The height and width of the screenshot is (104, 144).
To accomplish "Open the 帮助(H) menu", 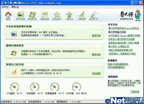I will coord(15,7).
